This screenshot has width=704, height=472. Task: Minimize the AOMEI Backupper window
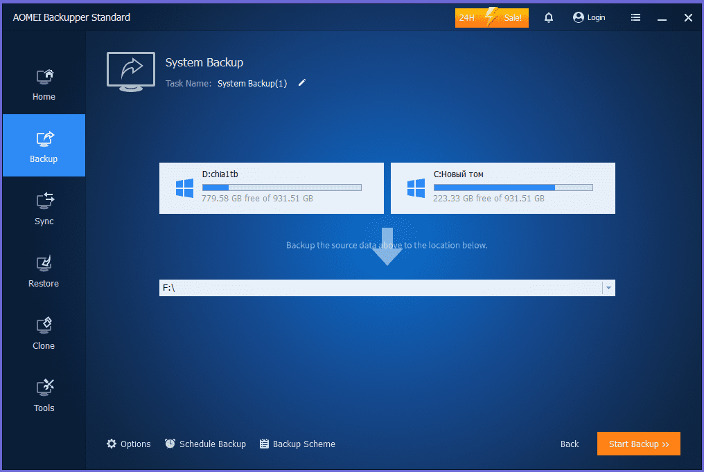coord(662,18)
